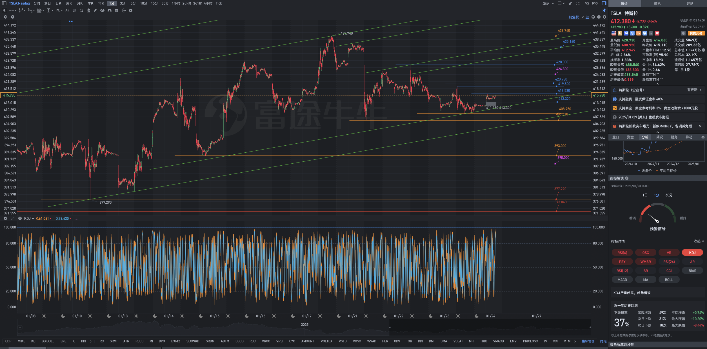The width and height of the screenshot is (707, 349).
Task: Click the blue price tag icon
Action: pos(645,33)
